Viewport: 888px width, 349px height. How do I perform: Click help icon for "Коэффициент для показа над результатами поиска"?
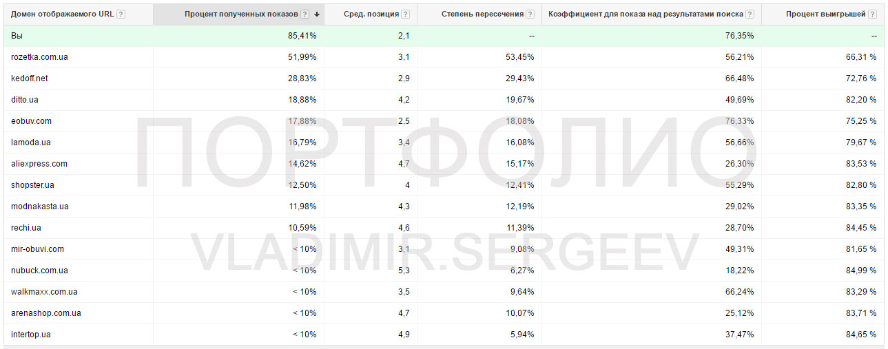point(750,14)
